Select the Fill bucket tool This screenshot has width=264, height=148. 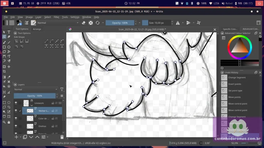click(4, 86)
